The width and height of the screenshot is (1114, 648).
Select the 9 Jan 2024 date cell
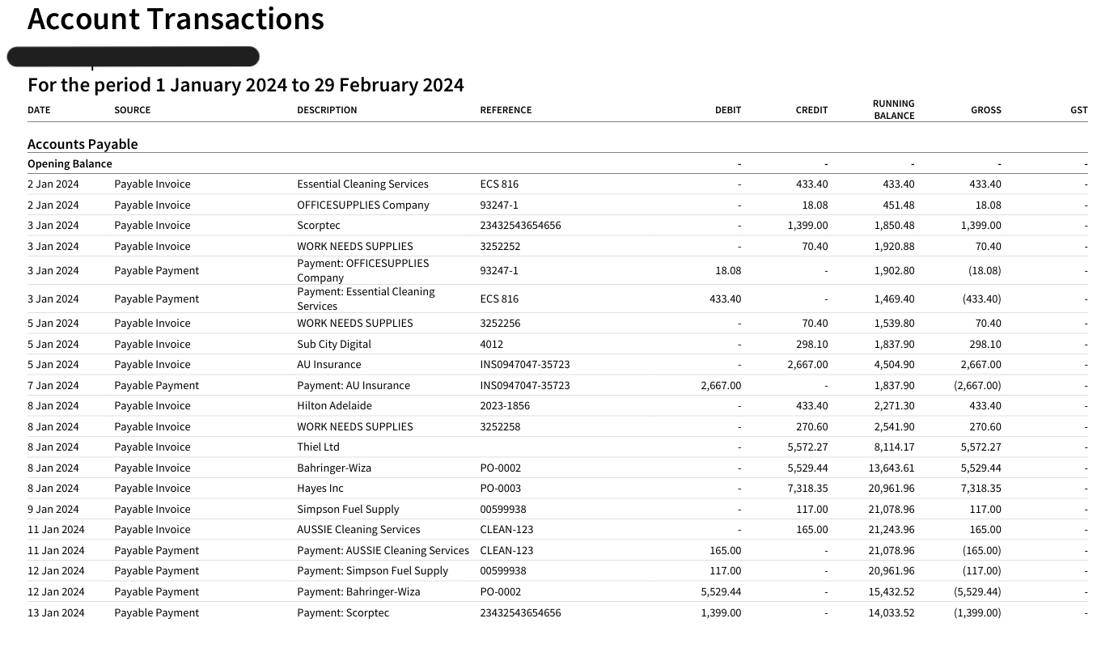point(53,510)
